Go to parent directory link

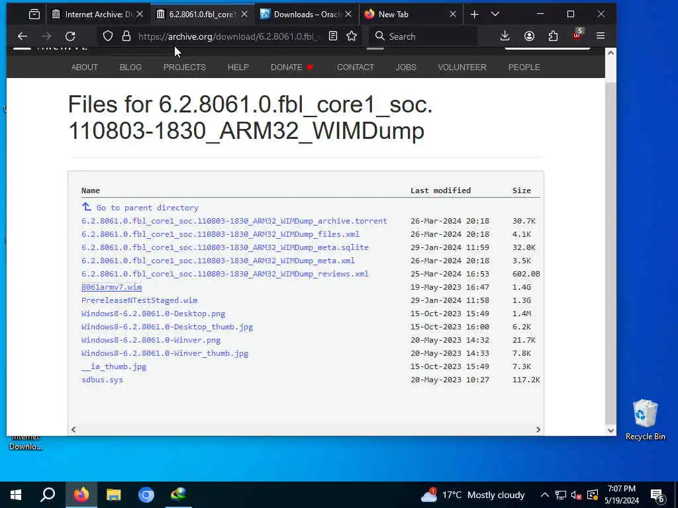[140, 207]
